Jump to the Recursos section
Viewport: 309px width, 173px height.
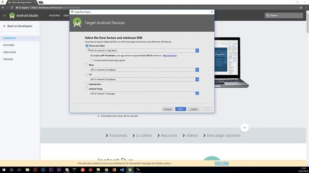point(167,136)
